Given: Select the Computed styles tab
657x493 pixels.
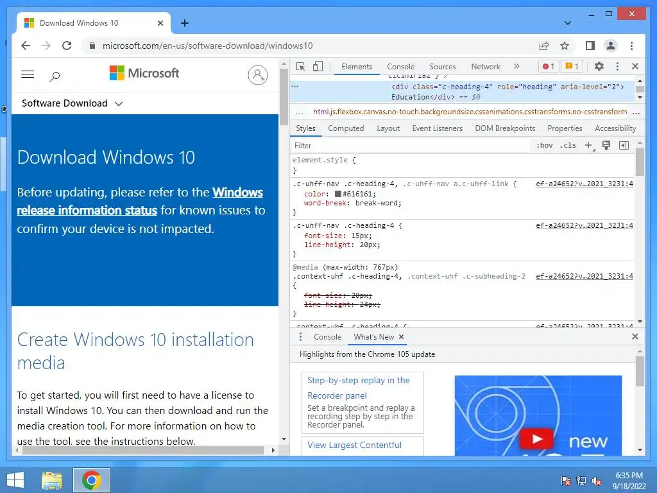Looking at the screenshot, I should pos(346,128).
